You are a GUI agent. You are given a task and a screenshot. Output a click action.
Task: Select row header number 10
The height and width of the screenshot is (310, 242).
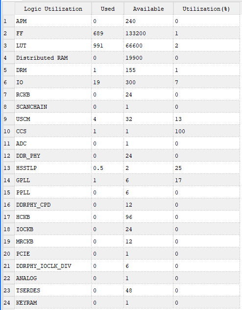(9, 131)
